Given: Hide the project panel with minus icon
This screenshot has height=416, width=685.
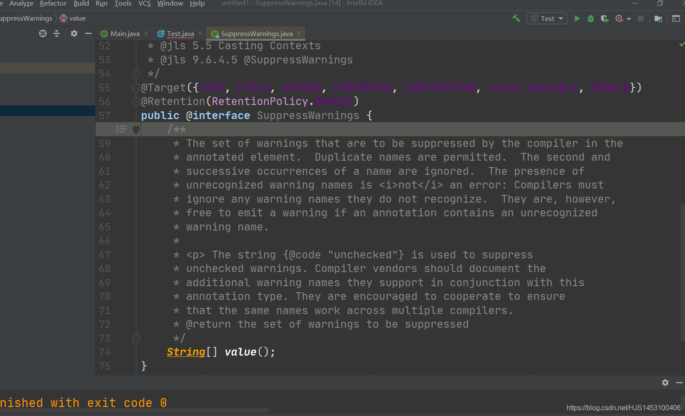Looking at the screenshot, I should (x=88, y=33).
